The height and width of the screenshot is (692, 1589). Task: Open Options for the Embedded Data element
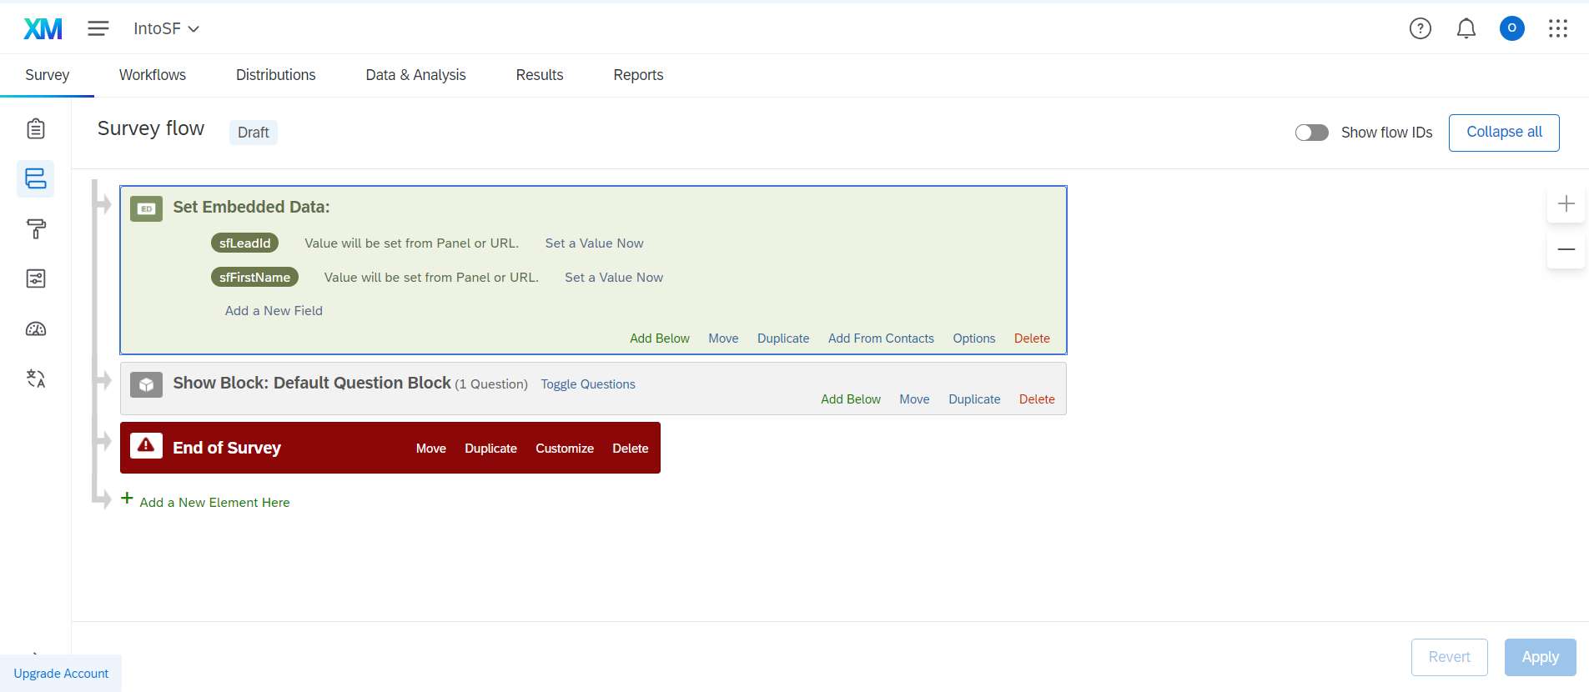[x=973, y=338]
